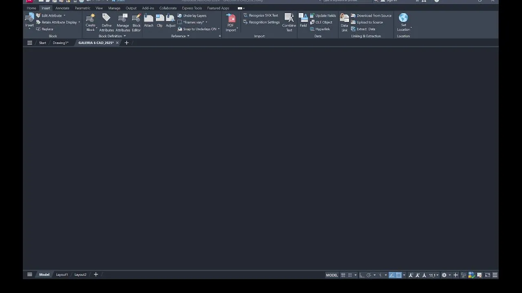522x293 pixels.
Task: Open status bar customization menu
Action: [x=495, y=275]
